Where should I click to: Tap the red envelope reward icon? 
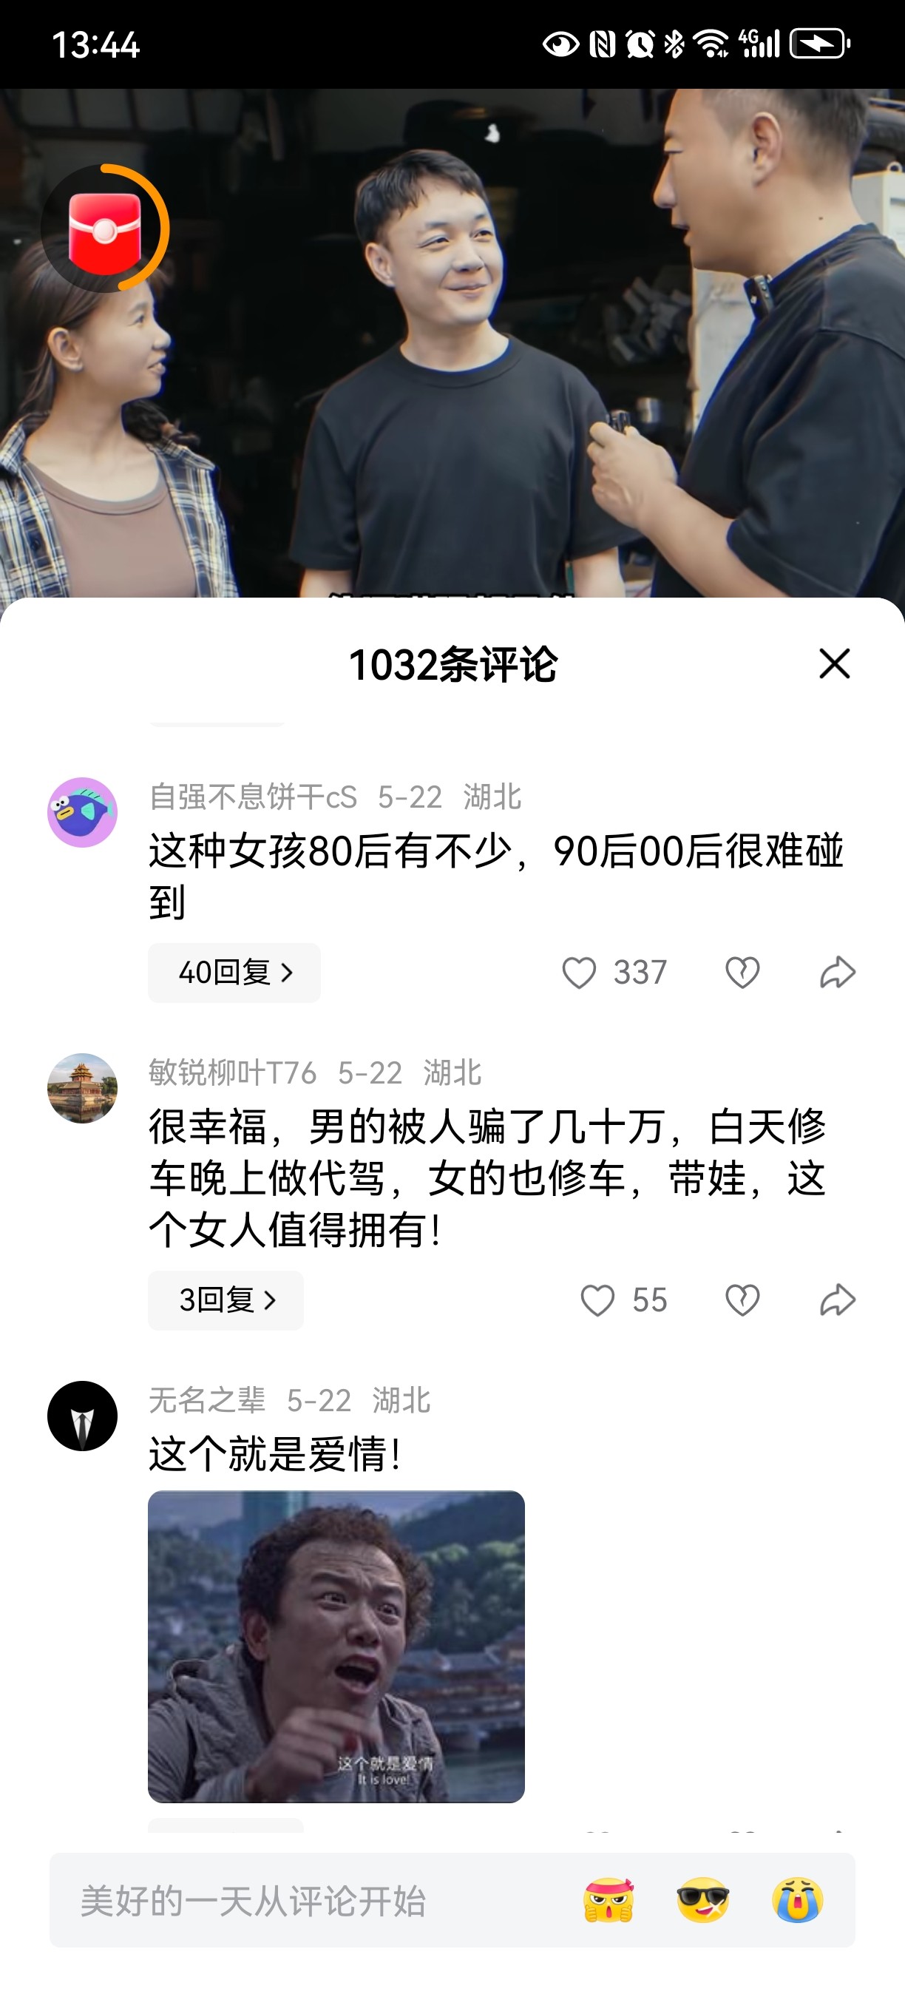(x=106, y=229)
